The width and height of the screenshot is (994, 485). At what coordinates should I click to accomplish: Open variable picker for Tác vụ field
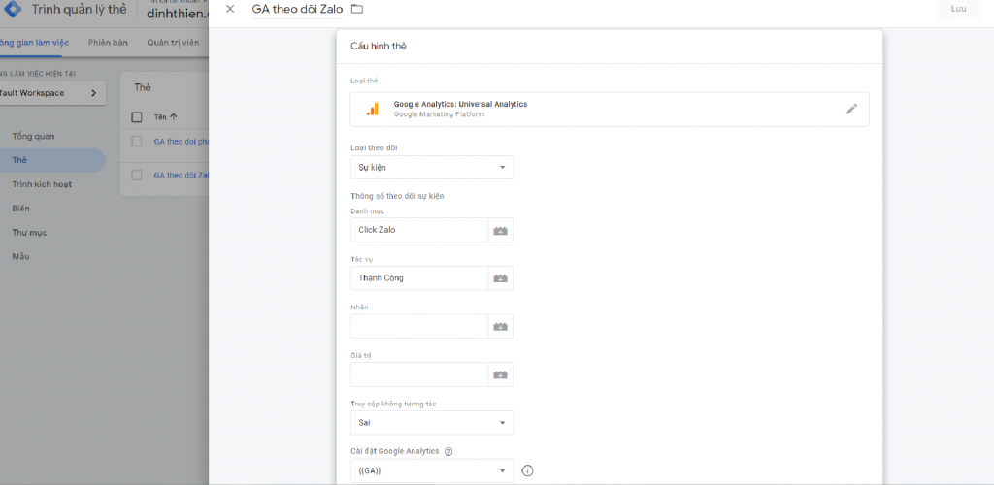coord(500,278)
